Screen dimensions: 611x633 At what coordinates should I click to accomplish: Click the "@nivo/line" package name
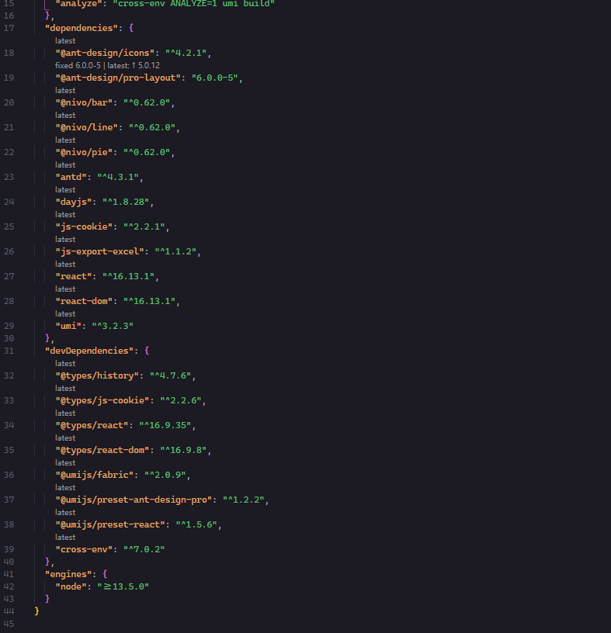(86, 127)
